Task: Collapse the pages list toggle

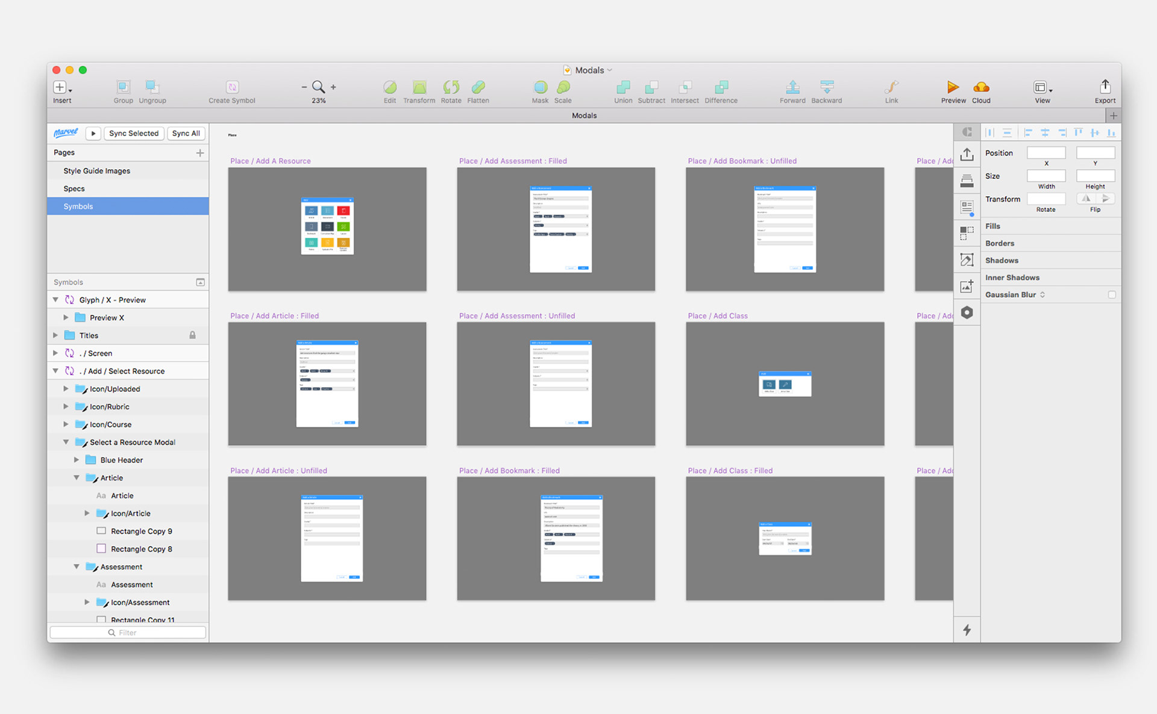Action: (200, 282)
